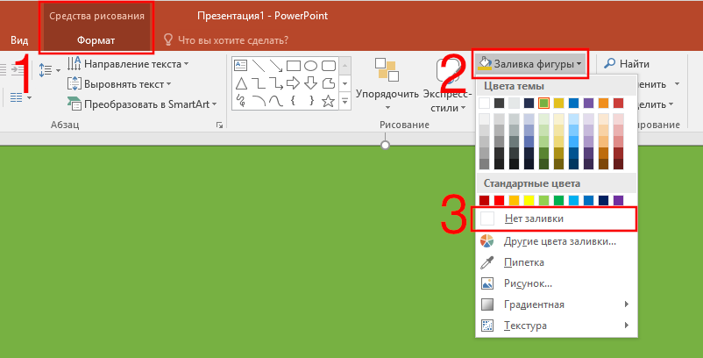703x358 pixels.
Task: Select the Freeform polygon shape
Action: [x=329, y=83]
